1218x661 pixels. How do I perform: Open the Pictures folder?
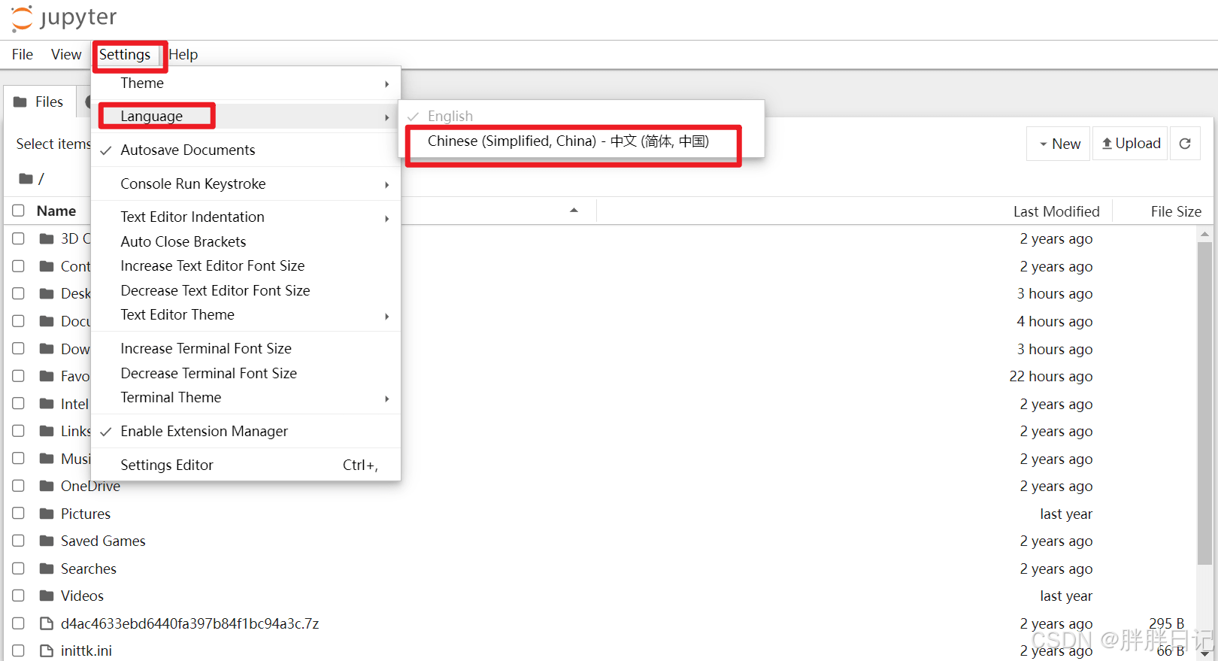pos(86,514)
